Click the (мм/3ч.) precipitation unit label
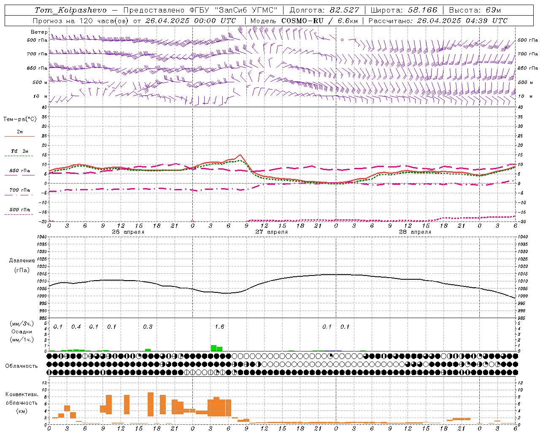540x432 pixels. point(22,324)
